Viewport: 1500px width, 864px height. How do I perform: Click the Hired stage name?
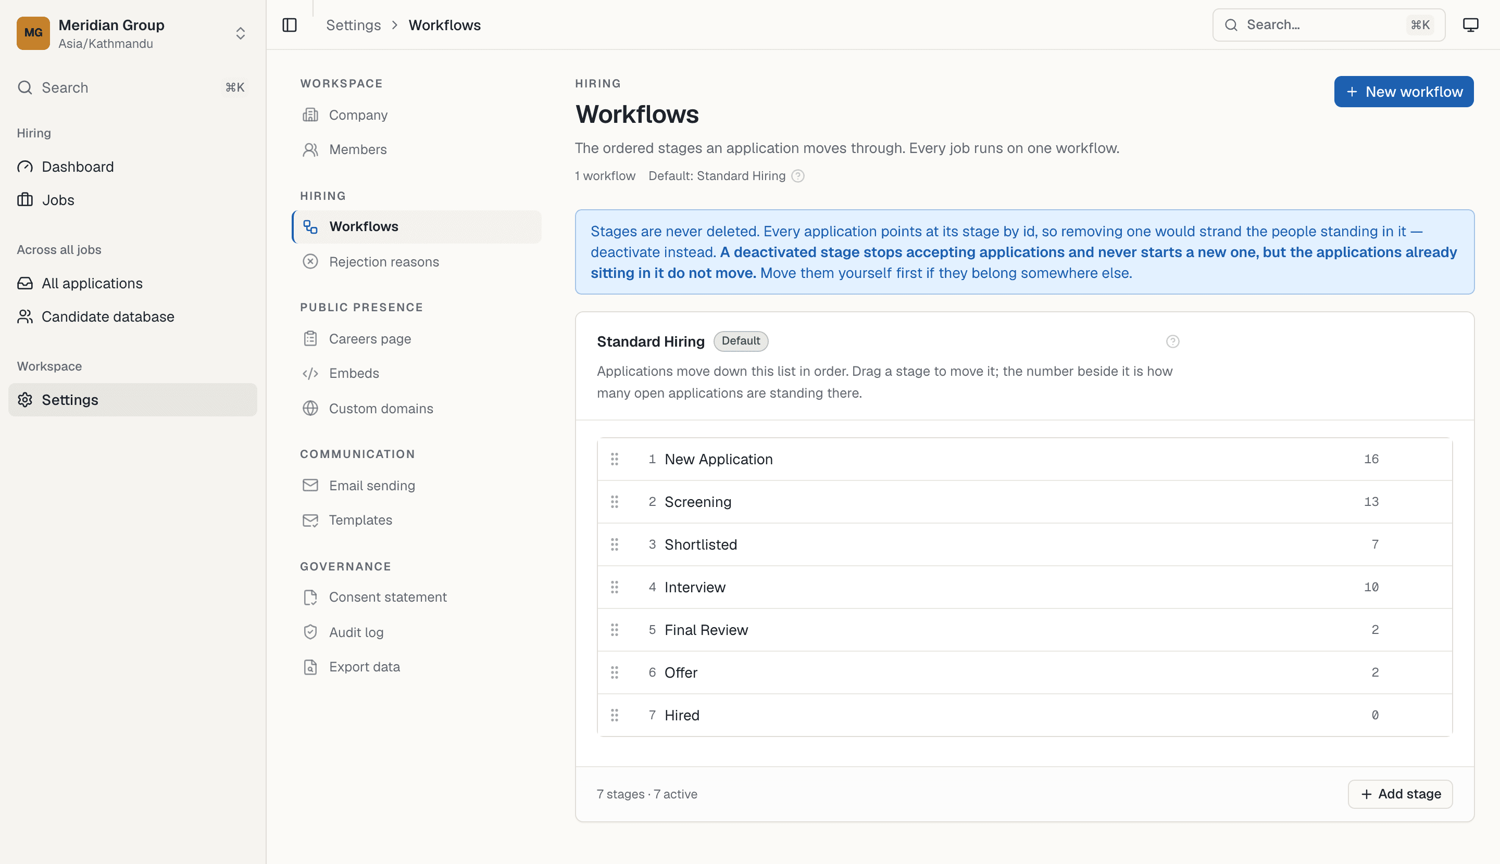click(682, 716)
